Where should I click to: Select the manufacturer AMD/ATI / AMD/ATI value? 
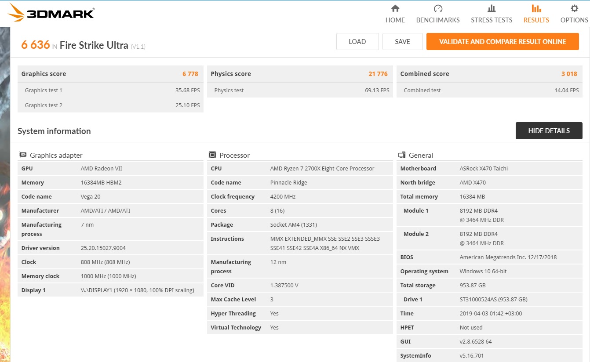[106, 211]
